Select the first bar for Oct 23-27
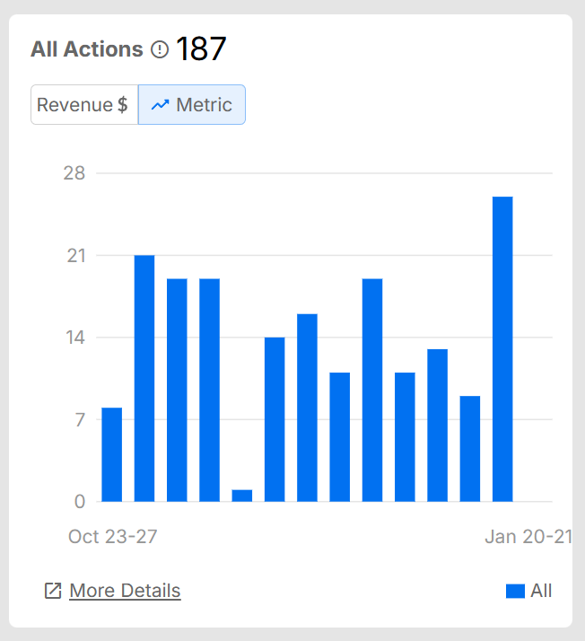Screen dimensions: 585x641 pyautogui.click(x=112, y=454)
